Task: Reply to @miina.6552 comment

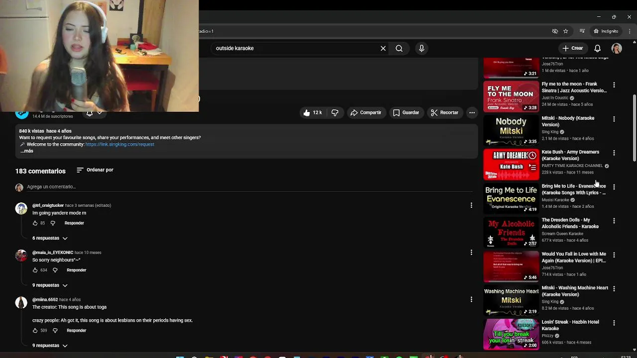Action: pyautogui.click(x=77, y=331)
